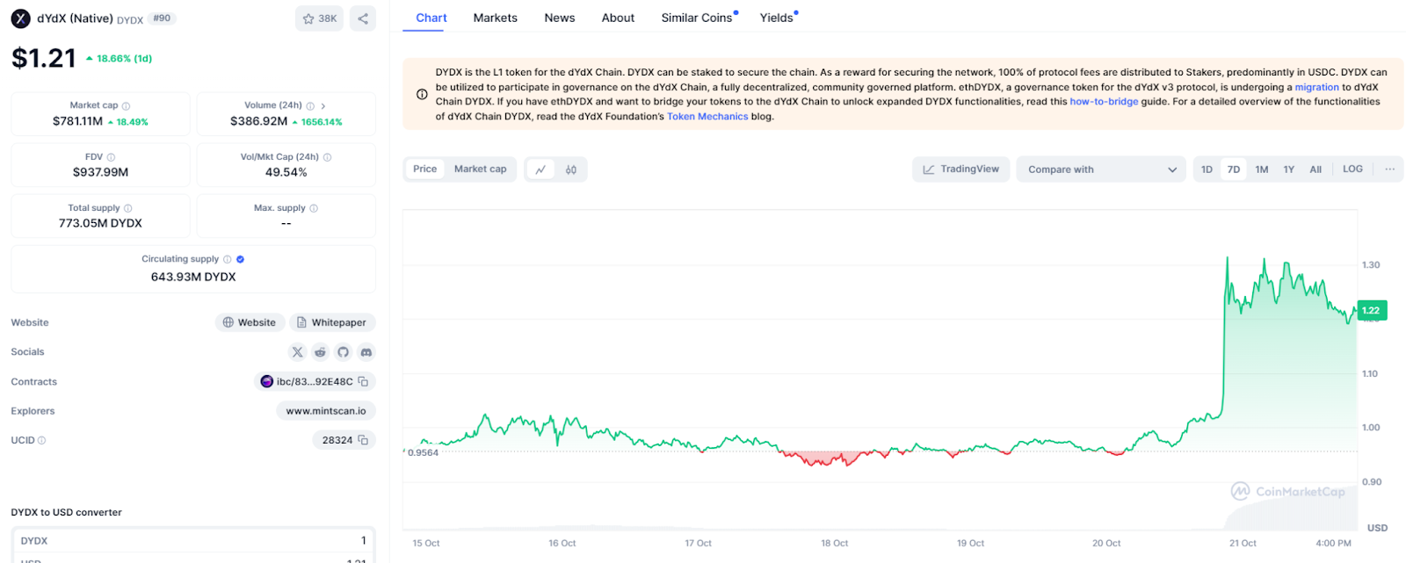Switch chart to line view

click(540, 170)
